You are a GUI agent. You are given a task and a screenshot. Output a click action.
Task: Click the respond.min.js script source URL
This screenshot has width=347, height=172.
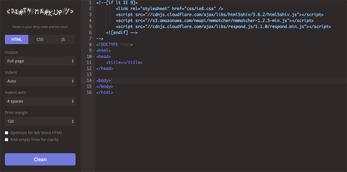click(x=225, y=27)
